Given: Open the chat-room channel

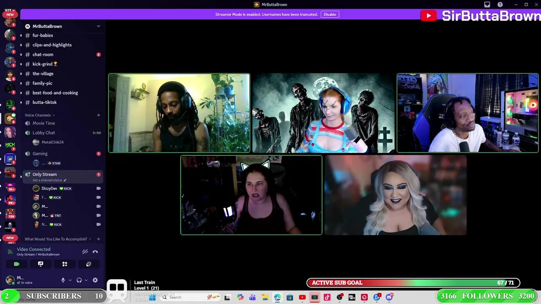Looking at the screenshot, I should pos(43,54).
